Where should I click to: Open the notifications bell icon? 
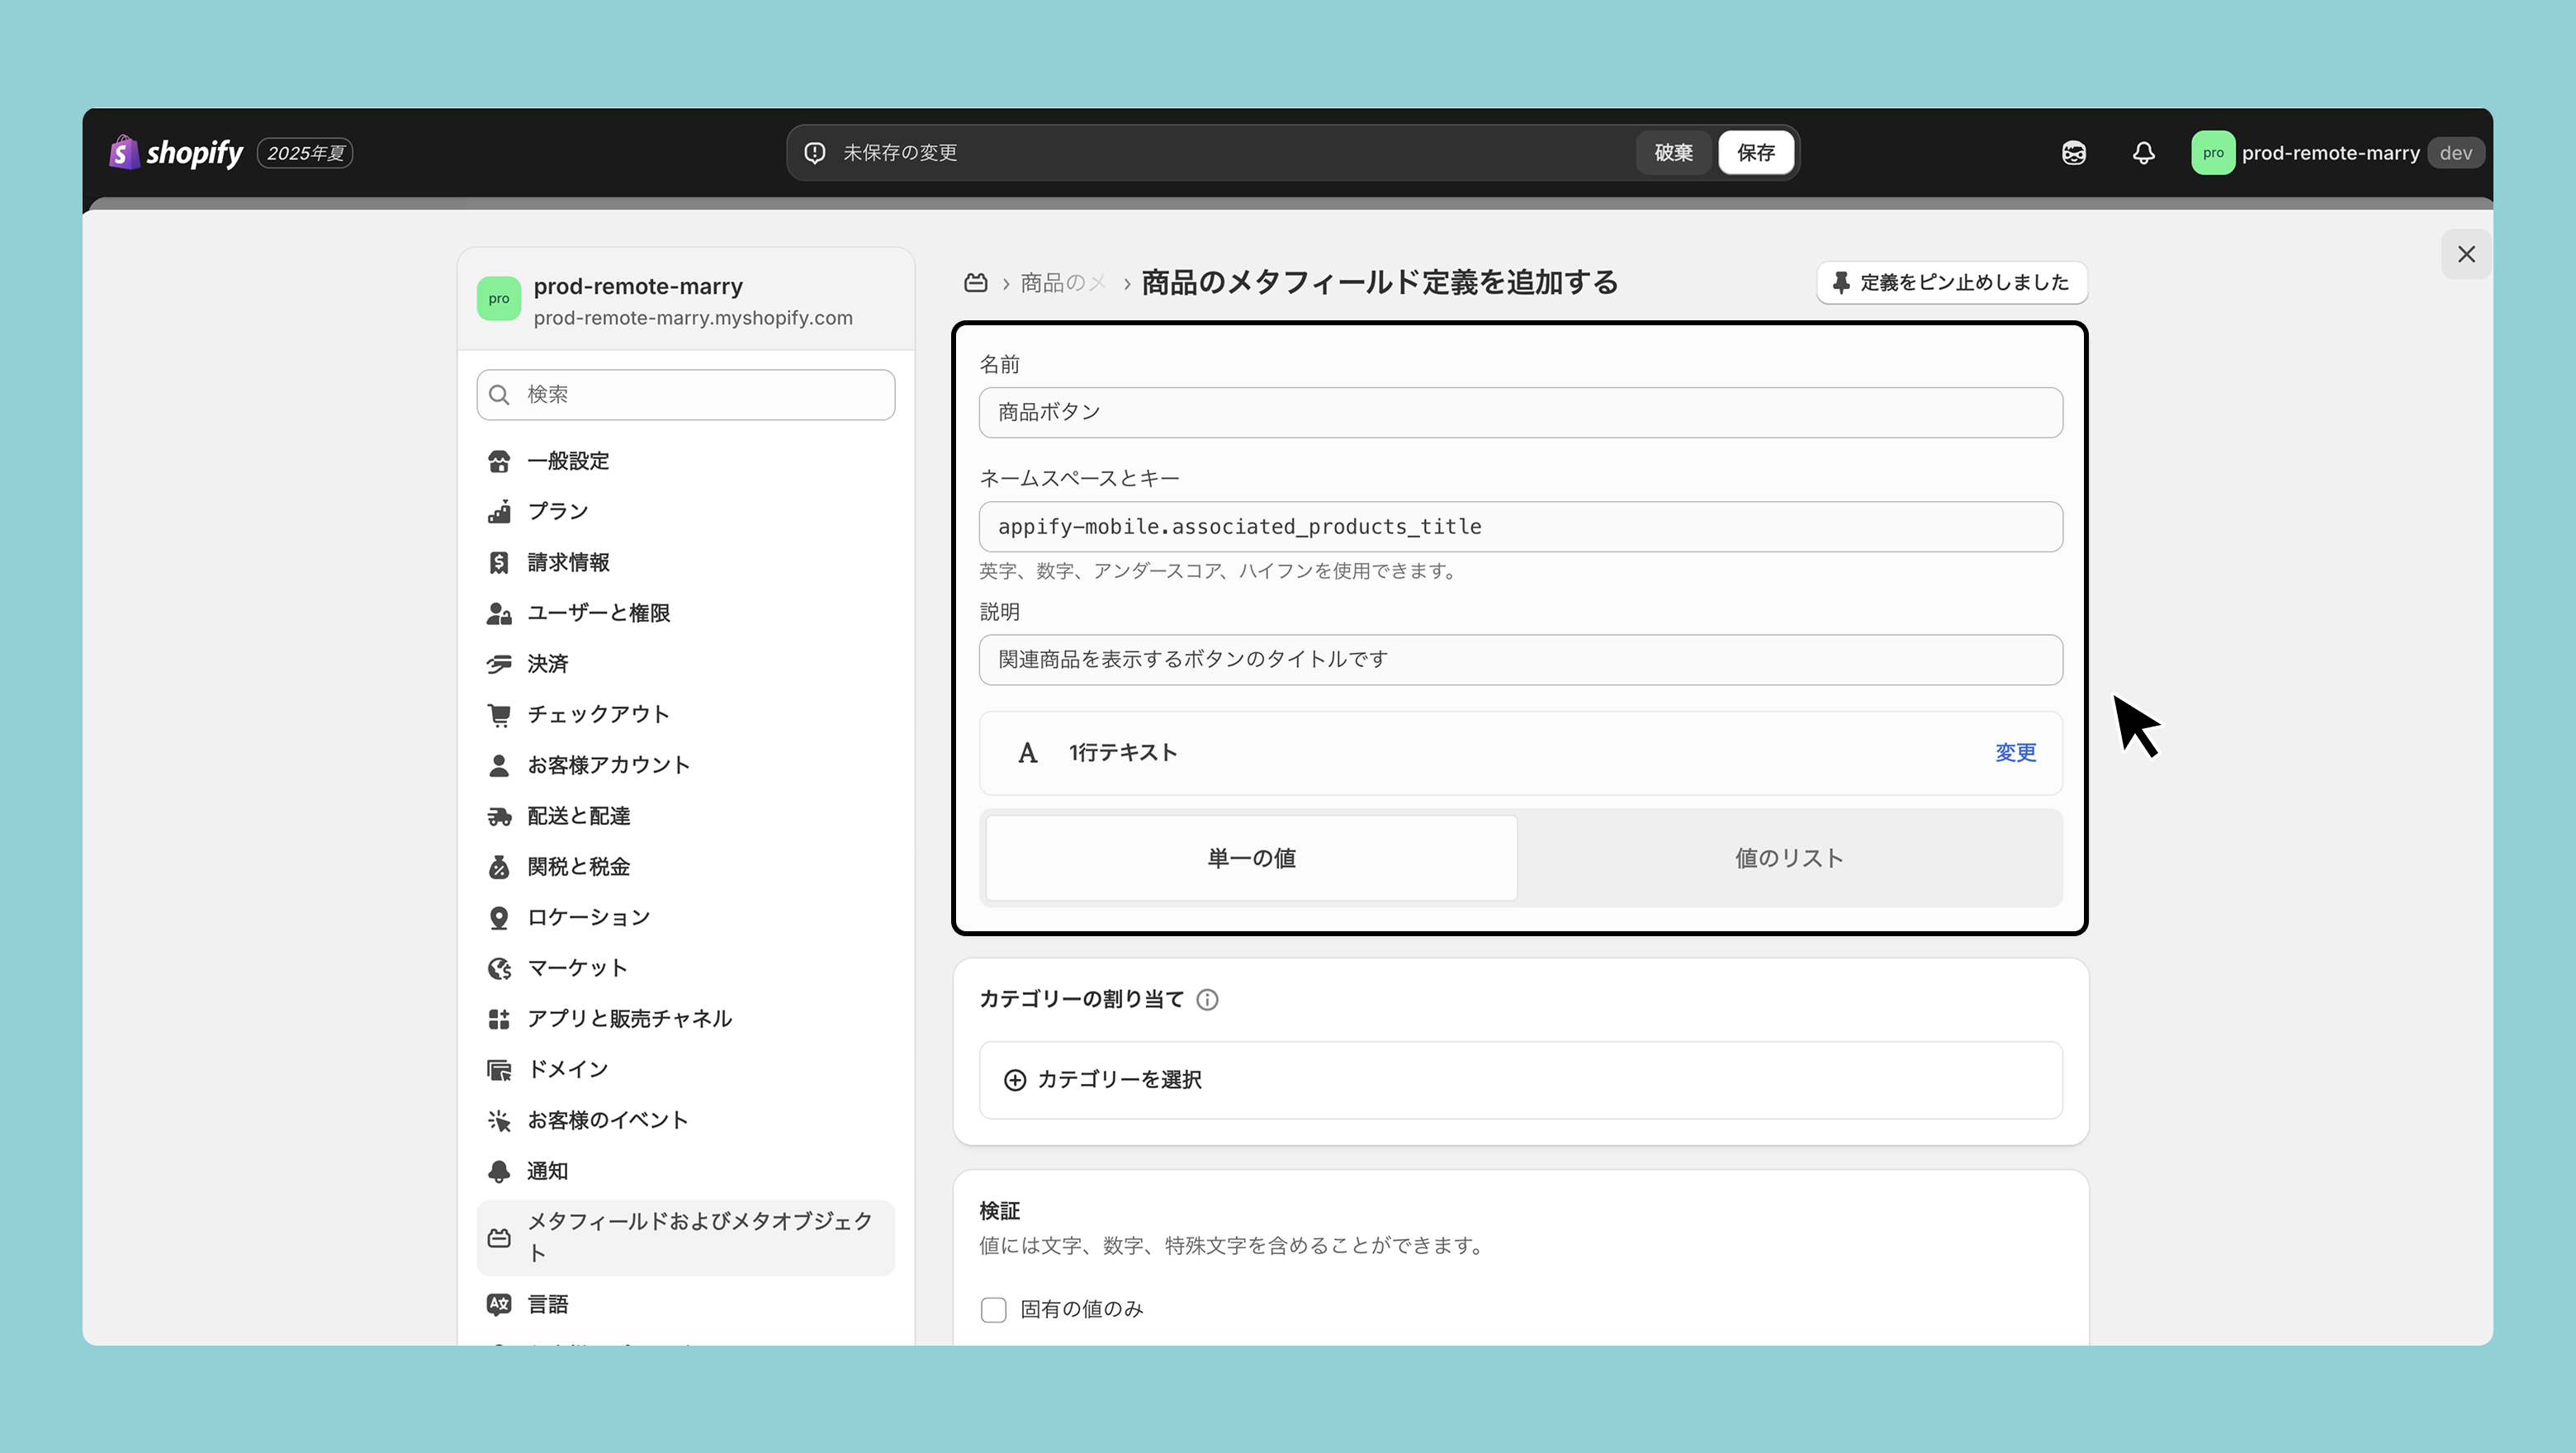click(x=2143, y=153)
